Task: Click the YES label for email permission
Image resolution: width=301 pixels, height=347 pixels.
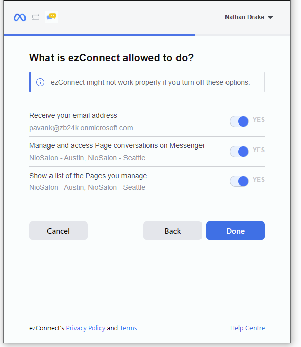Action: [x=259, y=120]
